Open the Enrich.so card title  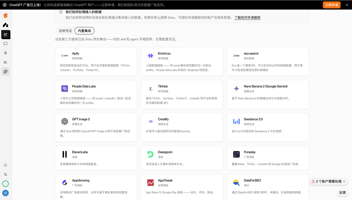coord(164,54)
